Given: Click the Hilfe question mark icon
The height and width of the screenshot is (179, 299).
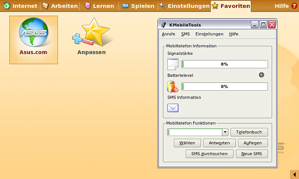Looking at the screenshot, I should [x=294, y=6].
